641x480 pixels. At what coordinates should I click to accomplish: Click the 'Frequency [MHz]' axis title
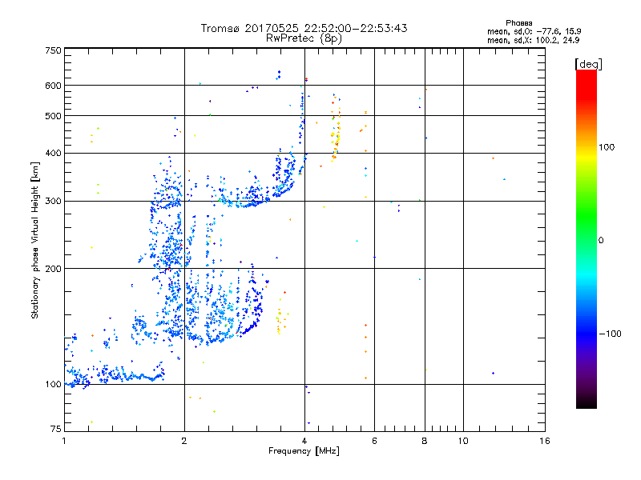[304, 451]
